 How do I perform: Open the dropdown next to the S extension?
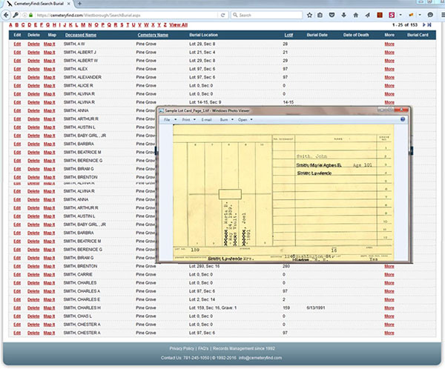click(x=400, y=15)
